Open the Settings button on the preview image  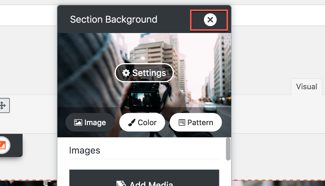tap(144, 73)
